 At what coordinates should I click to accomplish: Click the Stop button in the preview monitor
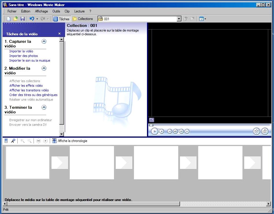point(162,131)
